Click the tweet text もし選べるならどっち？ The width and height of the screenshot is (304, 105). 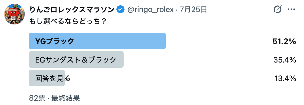click(x=68, y=21)
